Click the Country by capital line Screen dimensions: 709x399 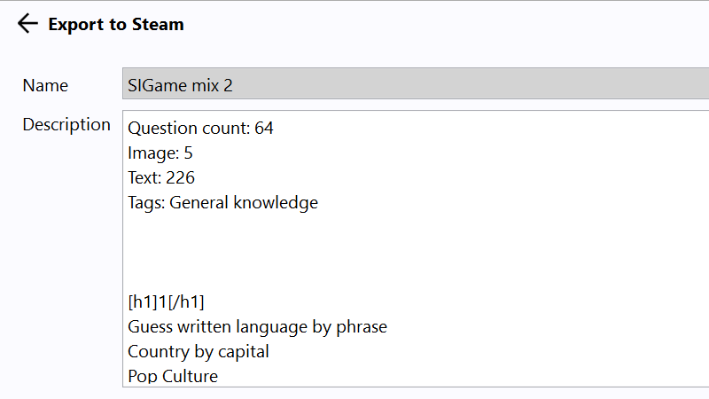point(198,352)
